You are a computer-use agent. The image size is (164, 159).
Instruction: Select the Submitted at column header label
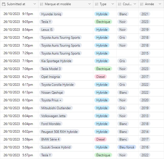[x=16, y=4]
